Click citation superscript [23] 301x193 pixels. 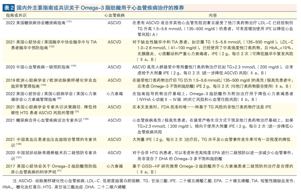point(77,112)
